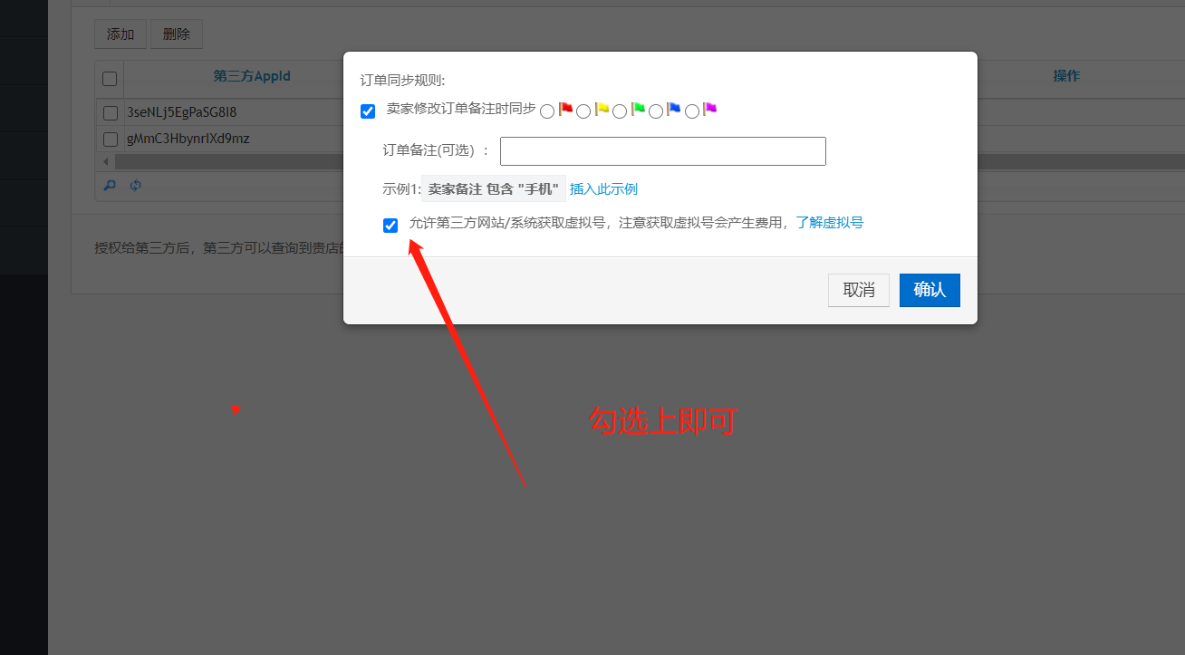
Task: Click the 确认 button
Action: coord(930,290)
